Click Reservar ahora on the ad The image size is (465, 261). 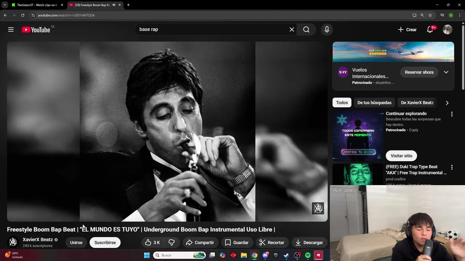419,72
